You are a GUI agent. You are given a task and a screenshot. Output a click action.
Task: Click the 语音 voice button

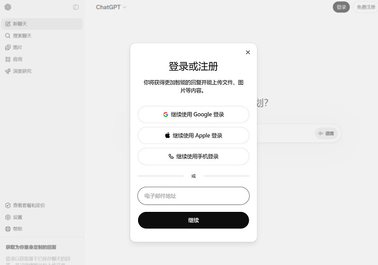click(x=326, y=133)
